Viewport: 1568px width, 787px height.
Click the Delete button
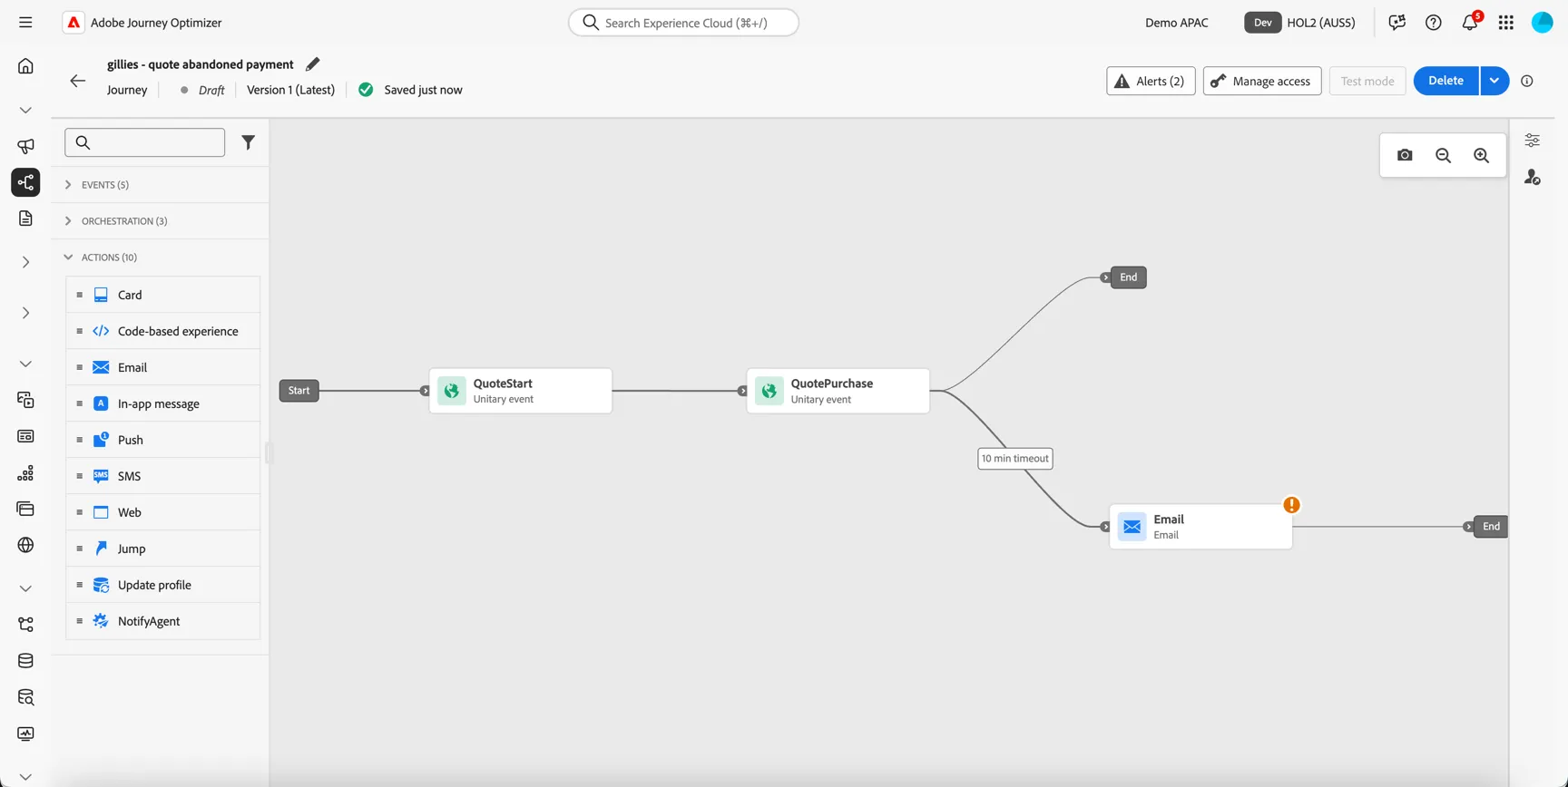click(1446, 81)
